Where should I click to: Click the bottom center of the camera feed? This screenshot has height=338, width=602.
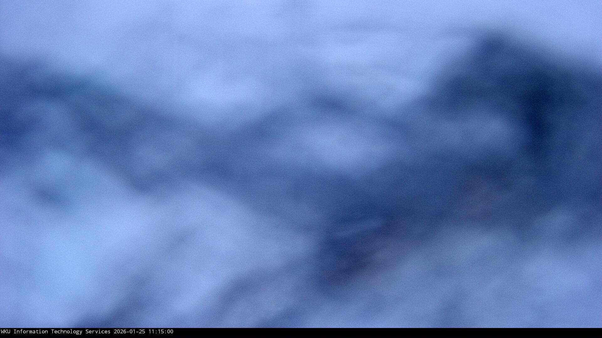(x=301, y=319)
